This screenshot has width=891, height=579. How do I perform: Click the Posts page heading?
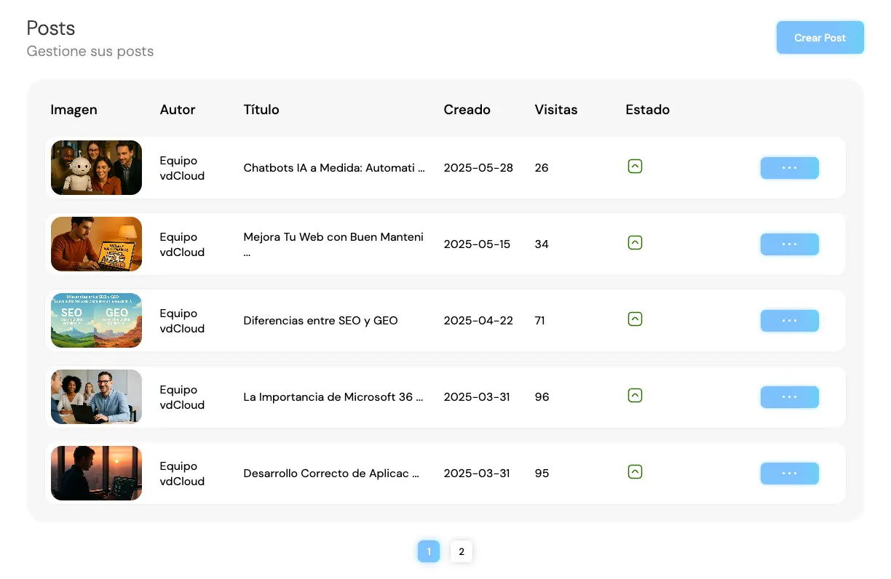click(x=51, y=28)
